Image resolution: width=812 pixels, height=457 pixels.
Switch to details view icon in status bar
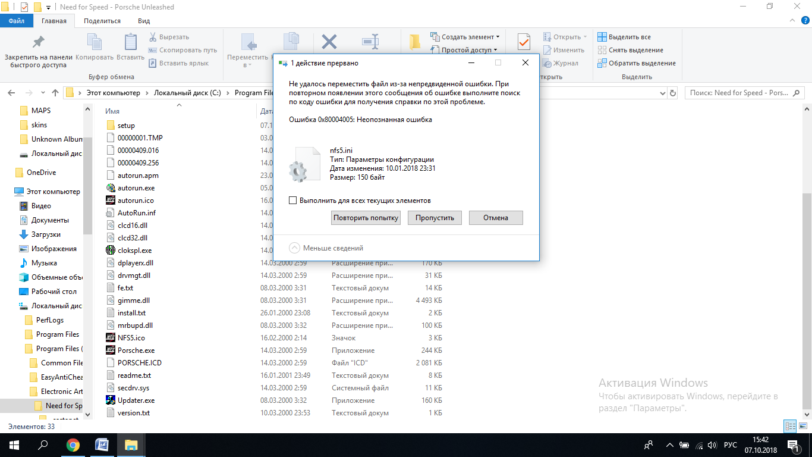790,426
